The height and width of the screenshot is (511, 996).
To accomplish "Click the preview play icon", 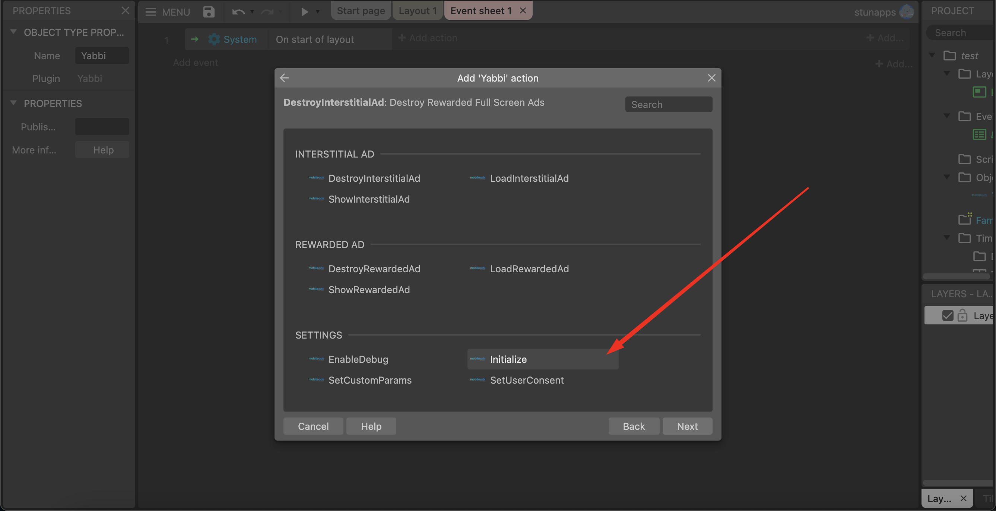I will [x=304, y=12].
